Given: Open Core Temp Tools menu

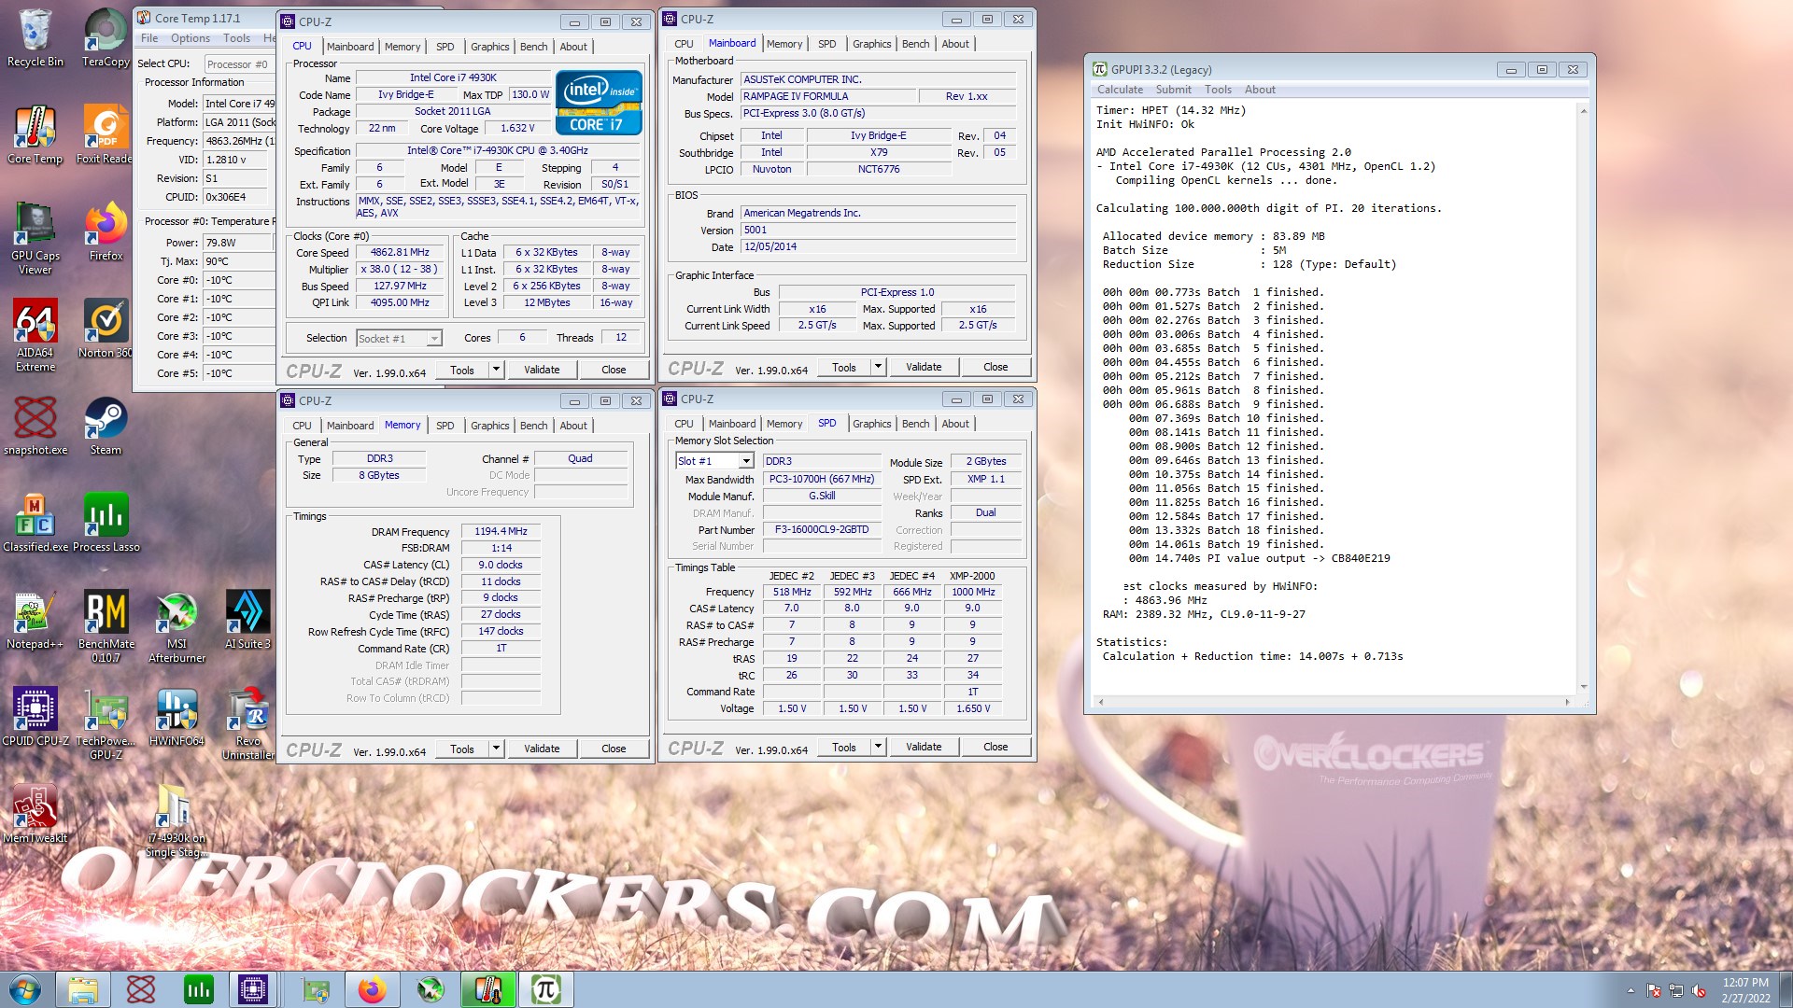Looking at the screenshot, I should [236, 38].
